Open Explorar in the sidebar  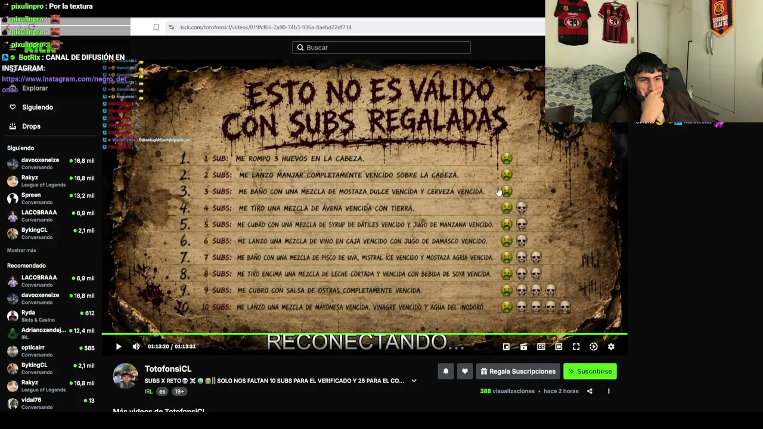35,88
